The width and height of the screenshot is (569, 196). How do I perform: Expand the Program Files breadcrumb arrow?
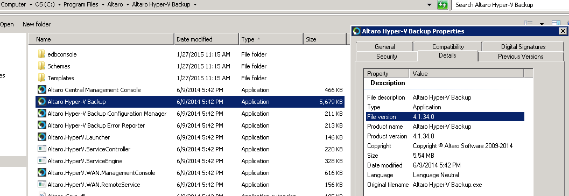103,5
